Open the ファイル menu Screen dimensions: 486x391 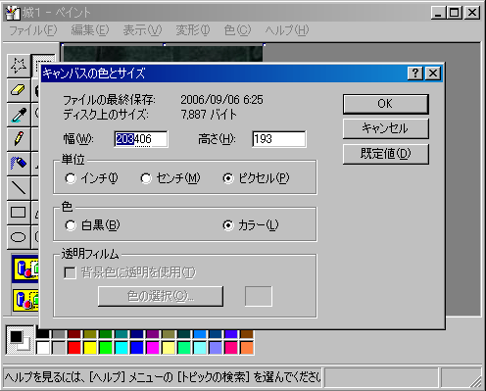tap(33, 30)
